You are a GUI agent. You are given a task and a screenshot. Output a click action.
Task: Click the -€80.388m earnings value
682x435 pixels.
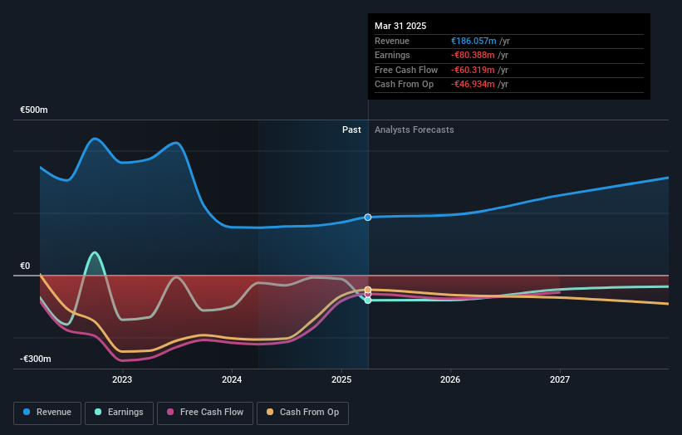473,55
